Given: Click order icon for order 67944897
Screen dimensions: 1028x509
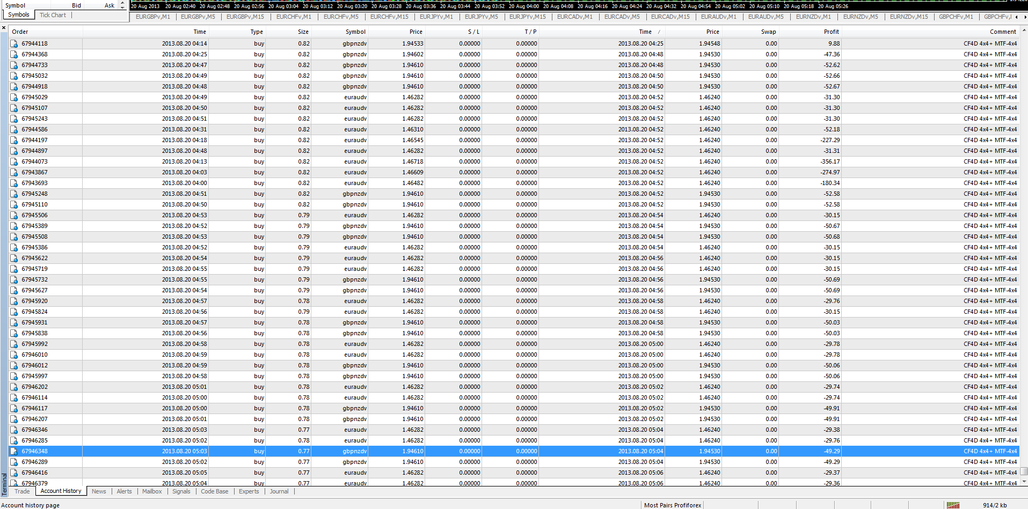Looking at the screenshot, I should point(14,151).
